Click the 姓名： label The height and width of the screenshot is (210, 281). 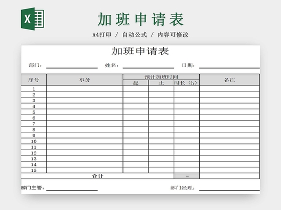click(x=112, y=65)
